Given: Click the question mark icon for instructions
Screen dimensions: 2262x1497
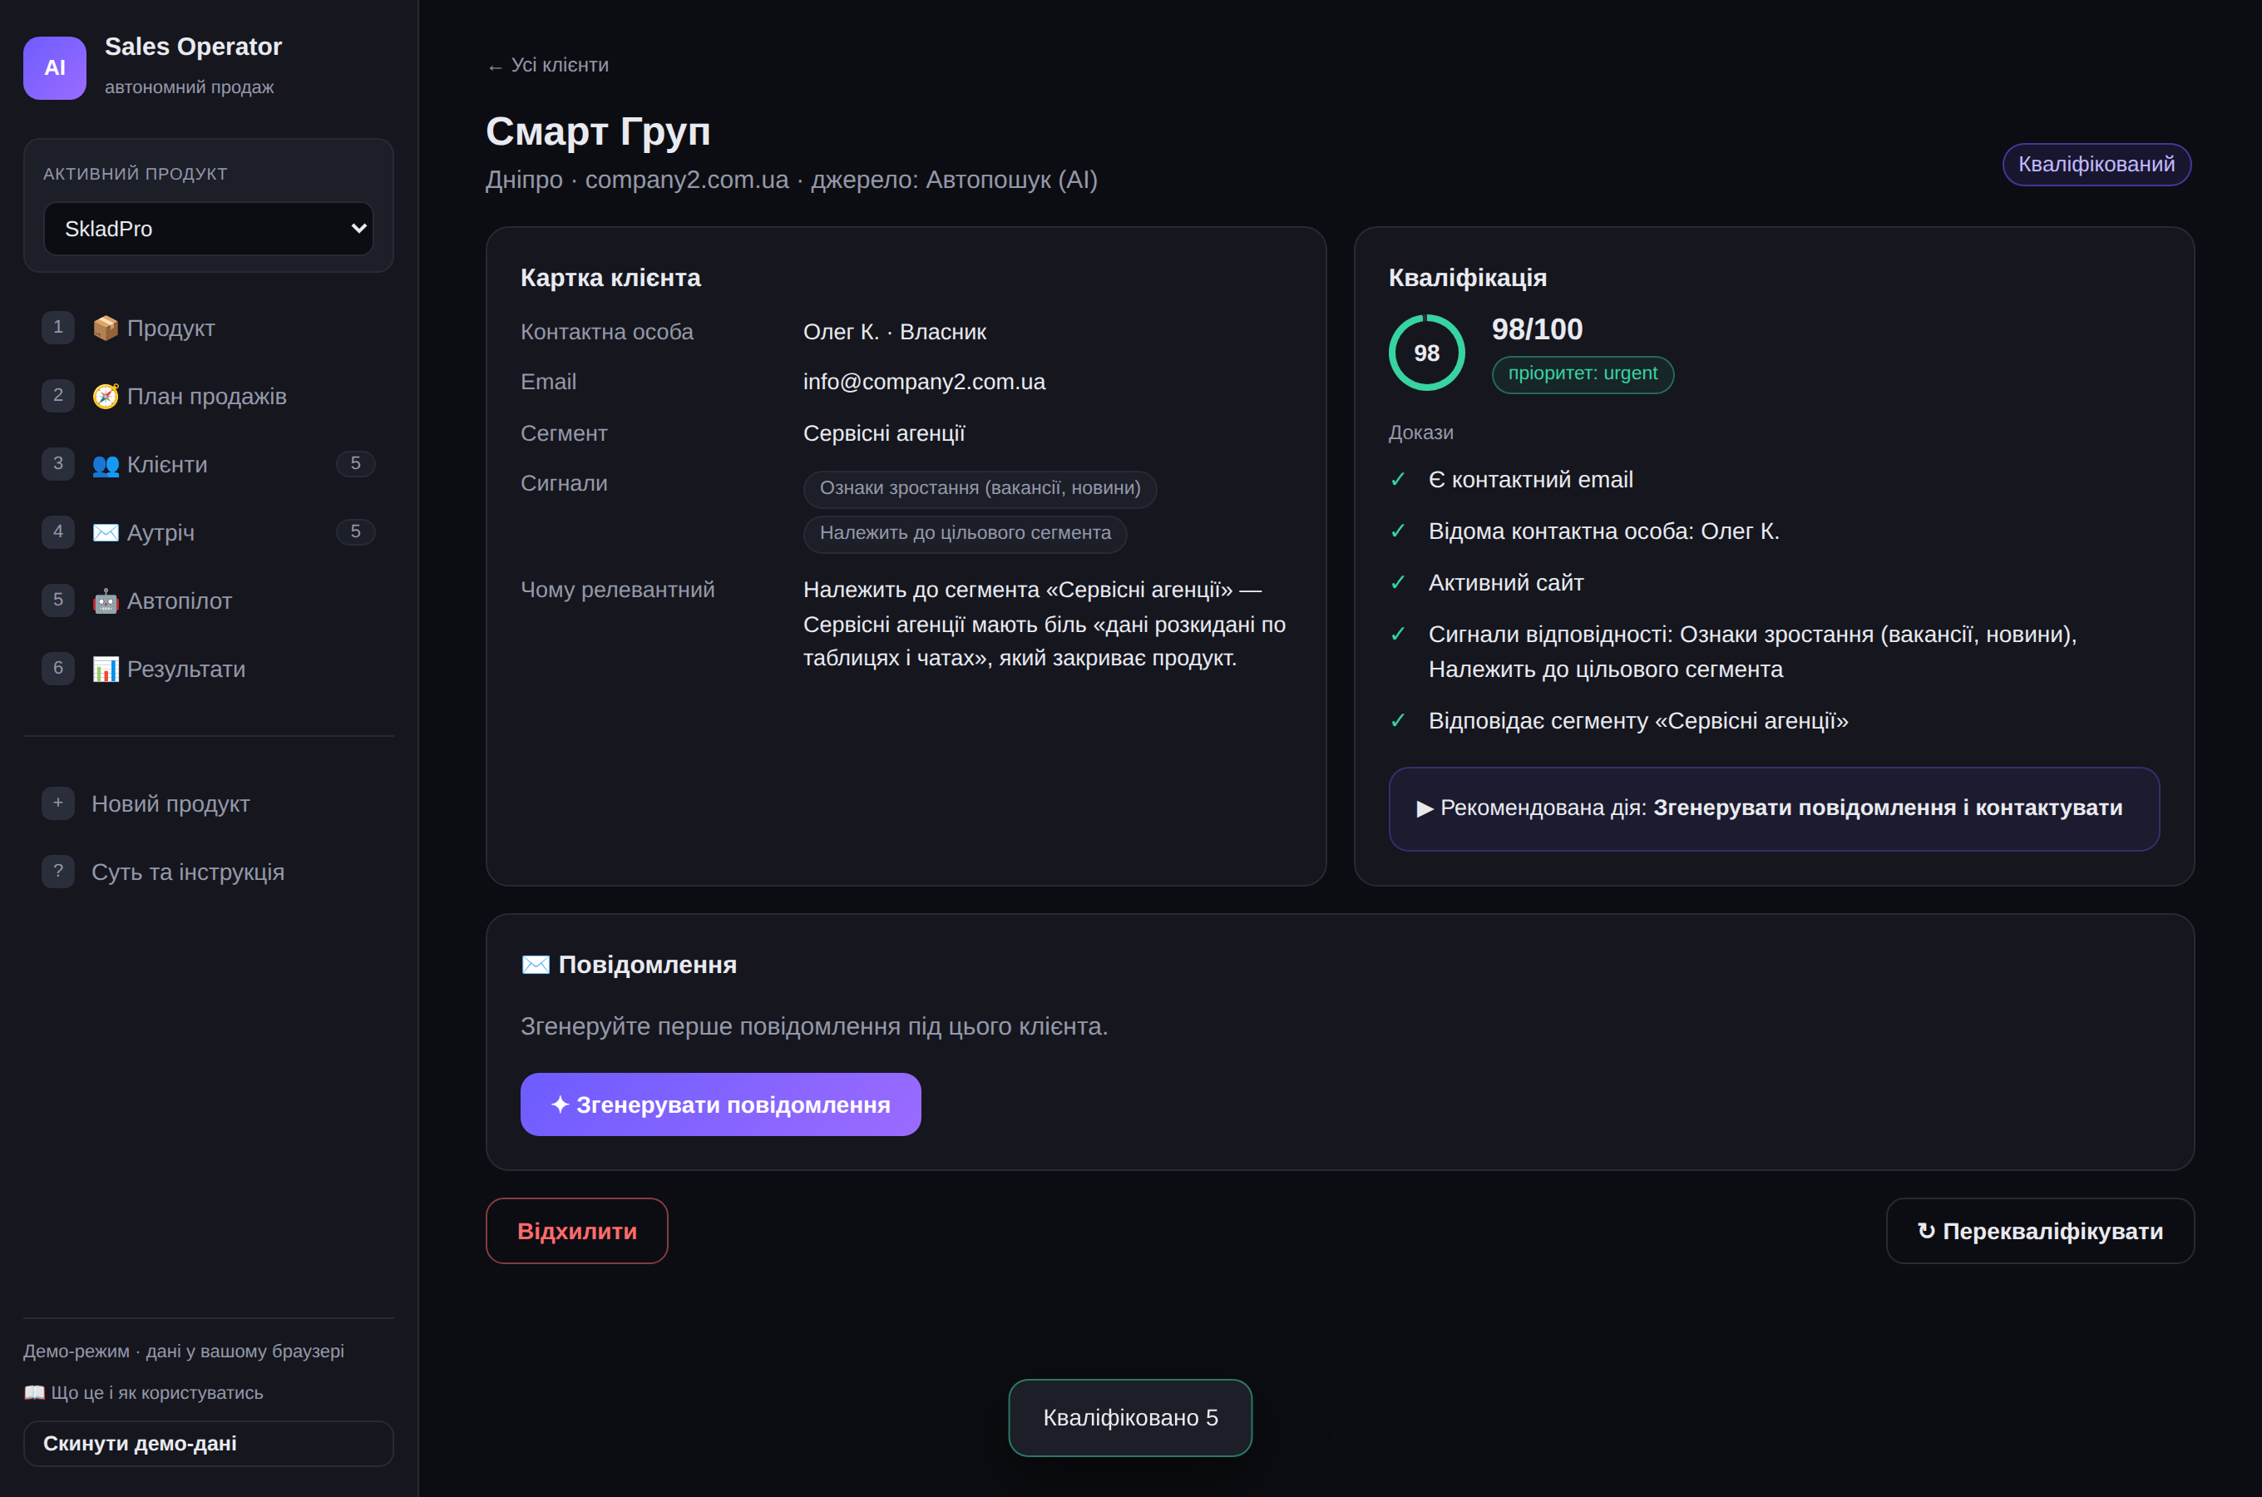Looking at the screenshot, I should 58,872.
